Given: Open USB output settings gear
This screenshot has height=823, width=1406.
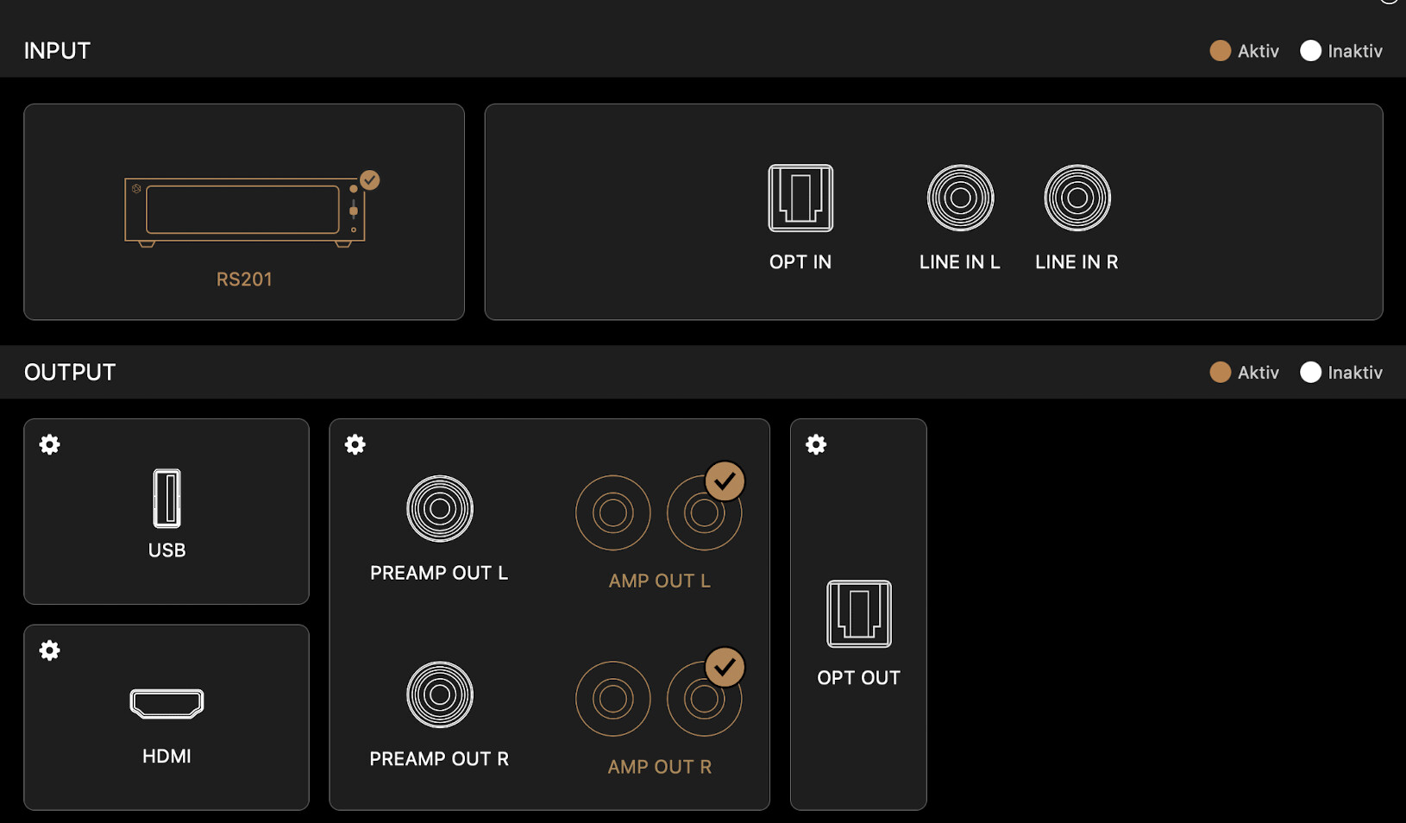Looking at the screenshot, I should pos(50,444).
